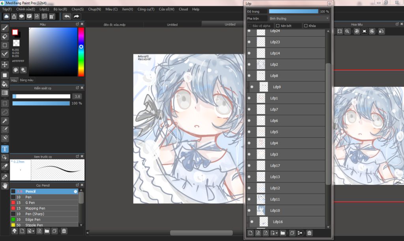Screen dimensions: 404x241
Task: Click canvas horizontal scrollbar
Action: point(201,233)
